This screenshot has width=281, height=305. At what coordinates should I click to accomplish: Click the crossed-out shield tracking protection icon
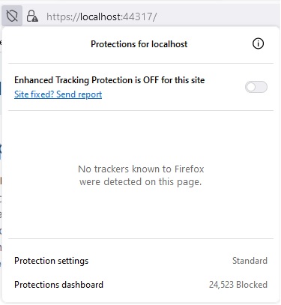pos(12,16)
